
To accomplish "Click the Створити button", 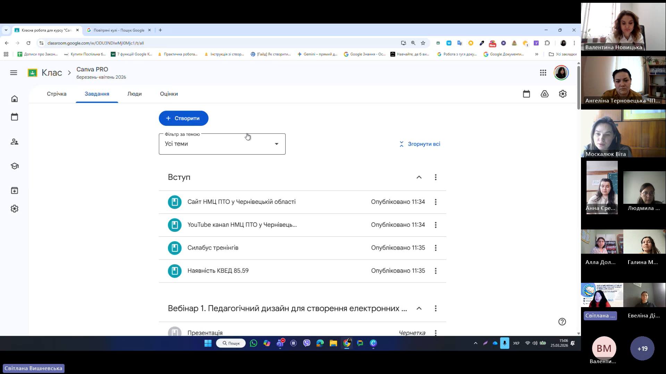I will pos(184,118).
